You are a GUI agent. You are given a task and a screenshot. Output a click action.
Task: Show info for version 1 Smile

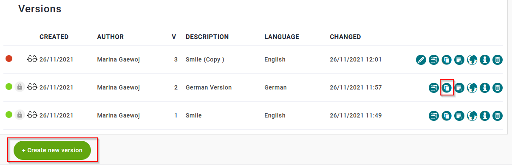(485, 115)
